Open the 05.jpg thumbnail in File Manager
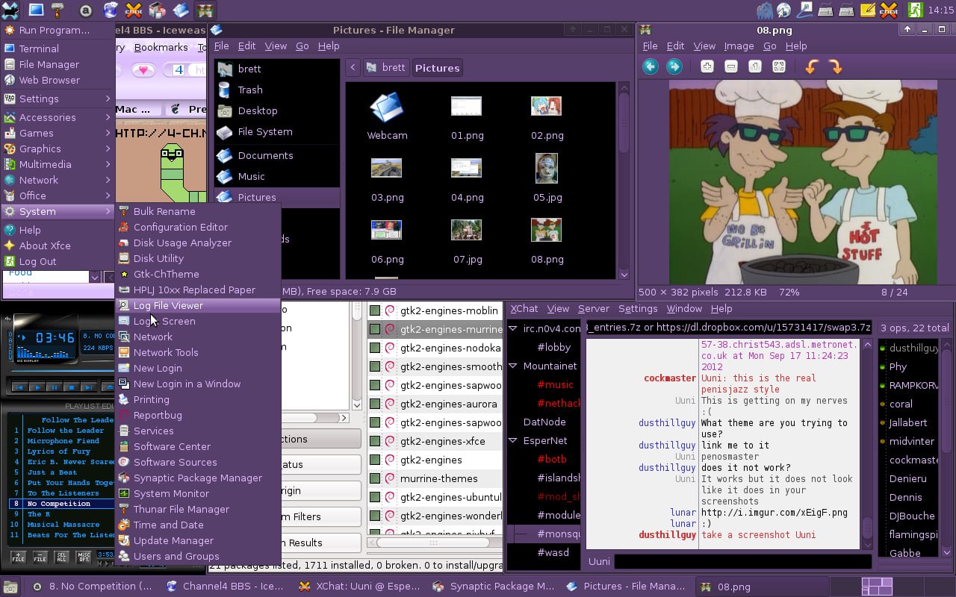 tap(547, 170)
